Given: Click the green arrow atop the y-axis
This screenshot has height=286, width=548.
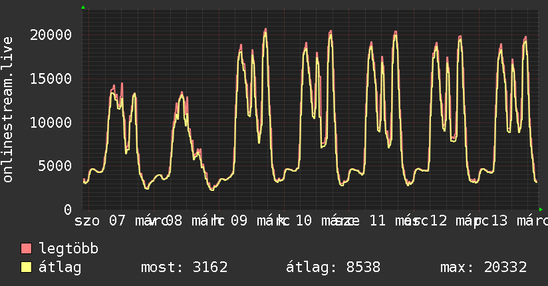Looking at the screenshot, I should point(83,7).
